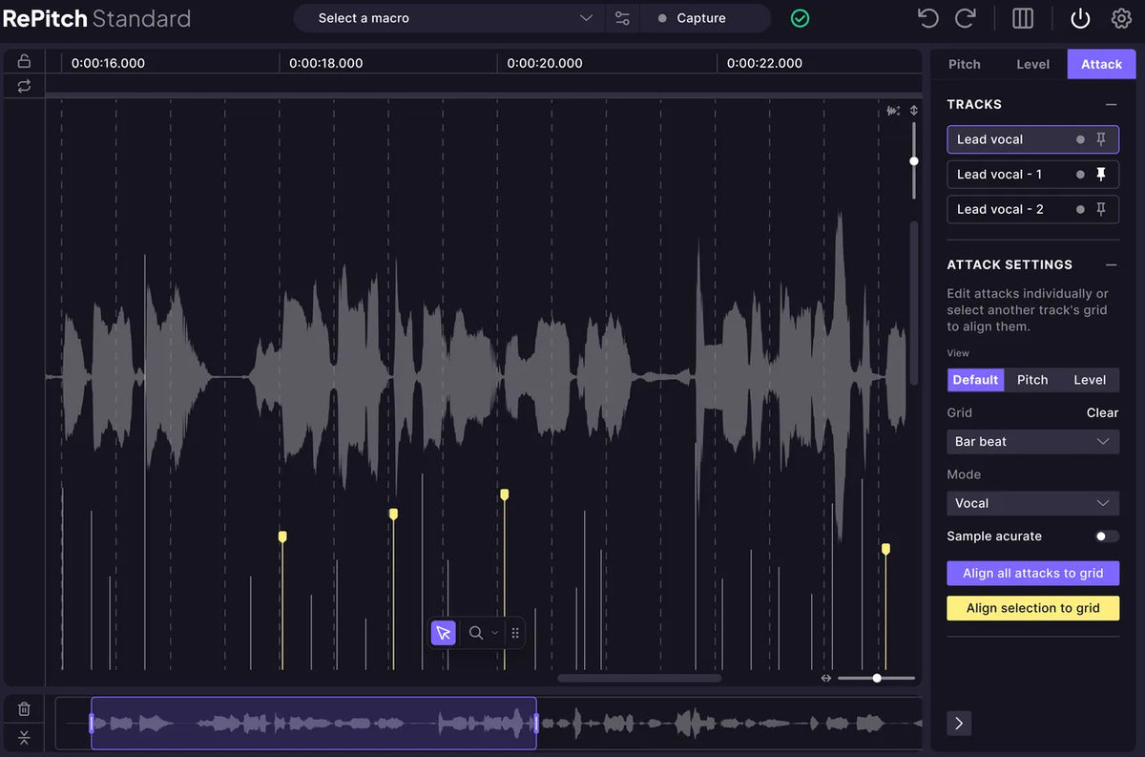Screen dimensions: 1145x757
Task: Switch to the Pitch tab
Action: point(964,64)
